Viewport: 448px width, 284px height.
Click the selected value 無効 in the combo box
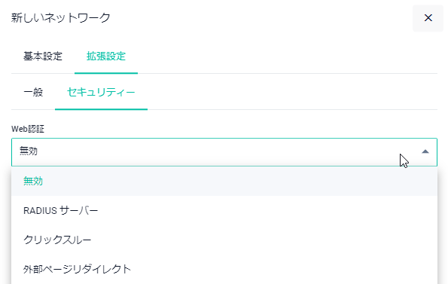(29, 151)
